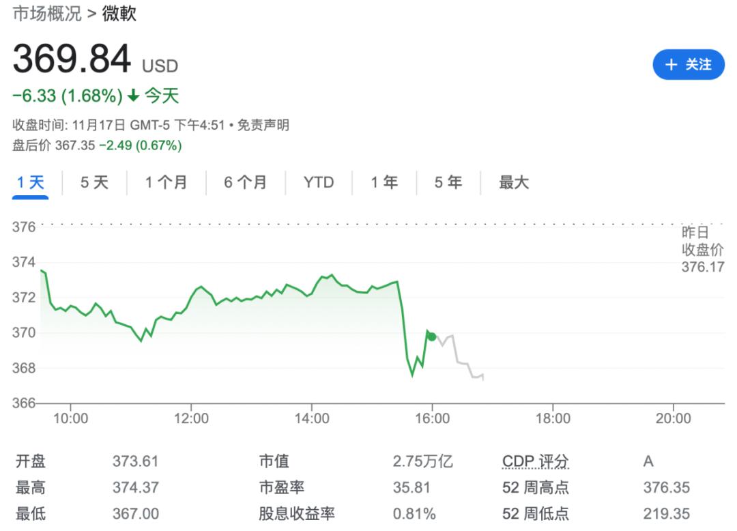
Task: Click the plus icon in follow button
Action: (x=671, y=65)
